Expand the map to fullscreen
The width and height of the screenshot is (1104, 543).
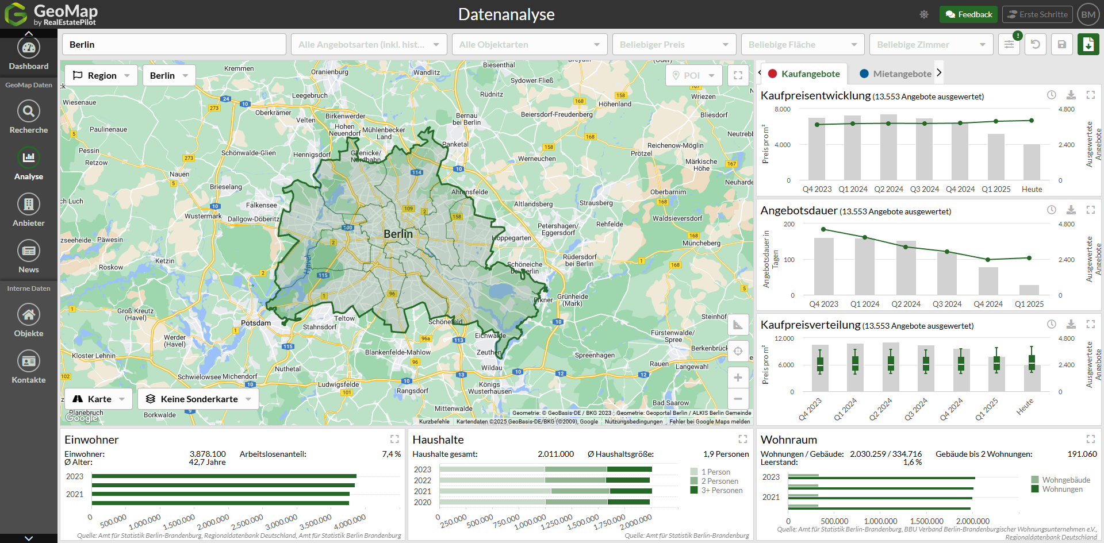[x=738, y=75]
